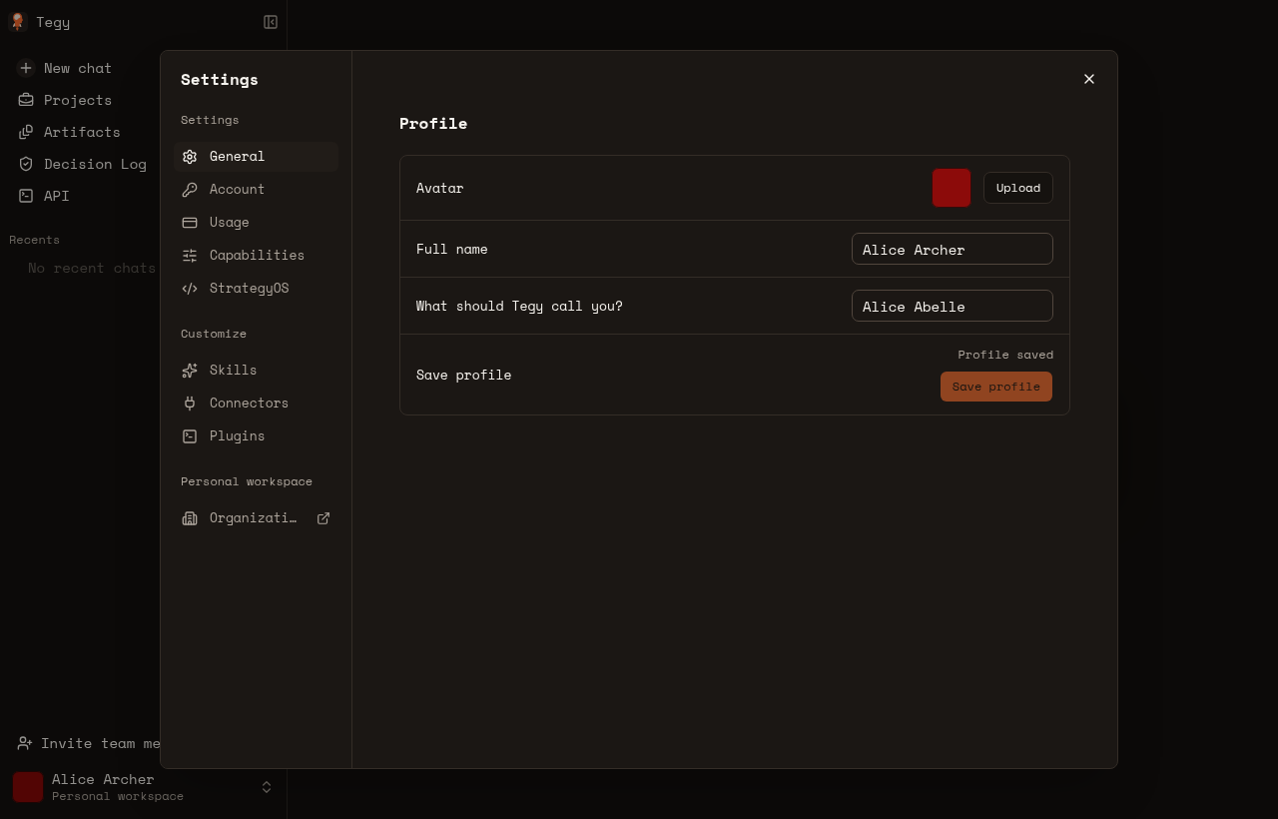Start a New chat from the sidebar
This screenshot has height=819, width=1278.
(x=78, y=68)
